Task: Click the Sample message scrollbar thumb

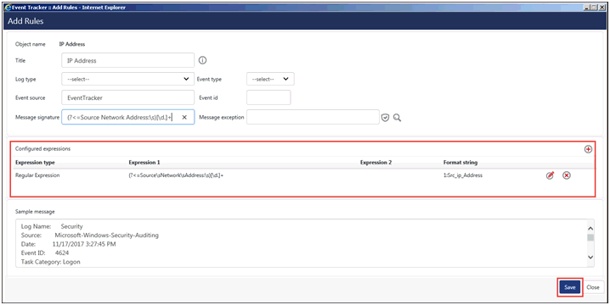Action: [x=590, y=237]
